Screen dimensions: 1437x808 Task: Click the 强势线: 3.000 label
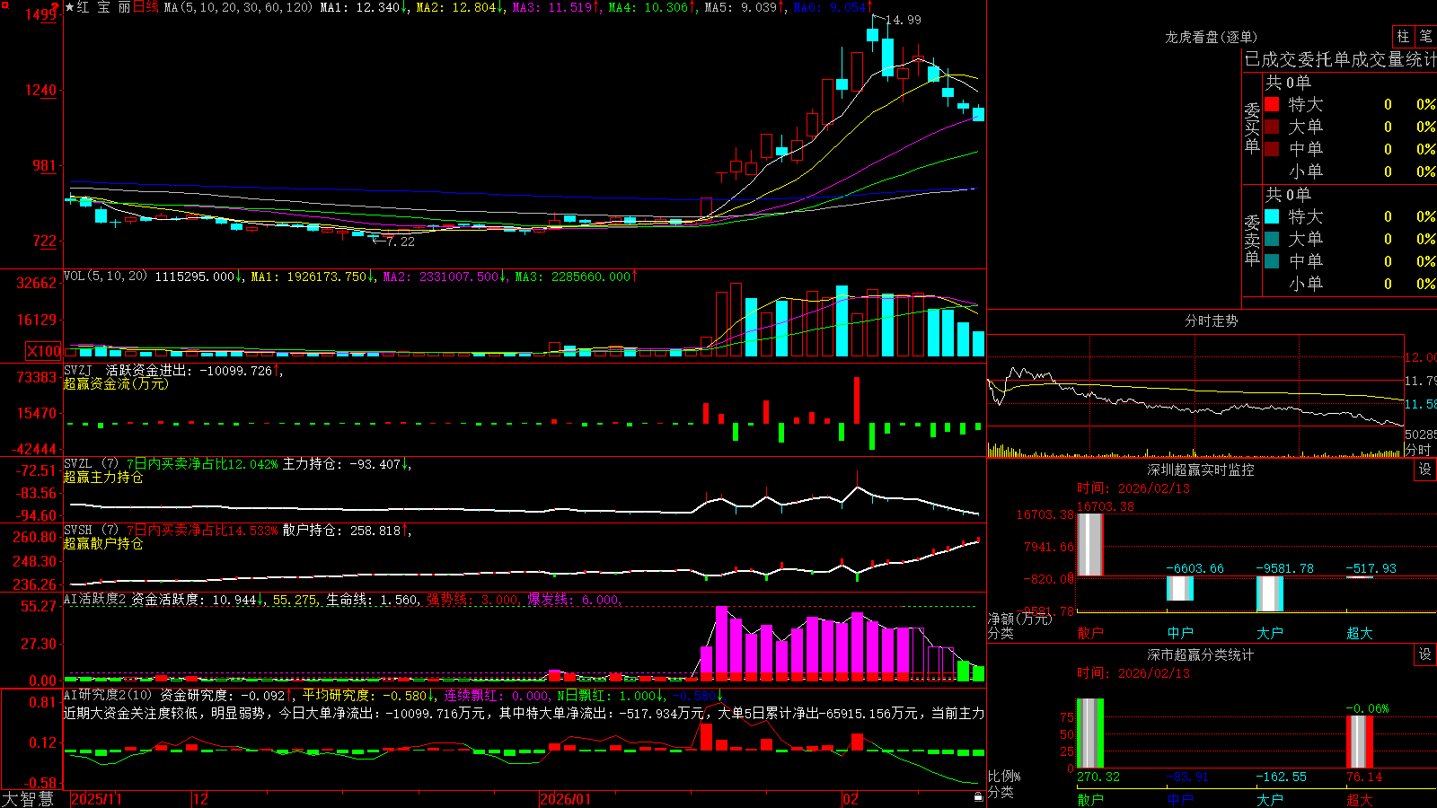(474, 600)
